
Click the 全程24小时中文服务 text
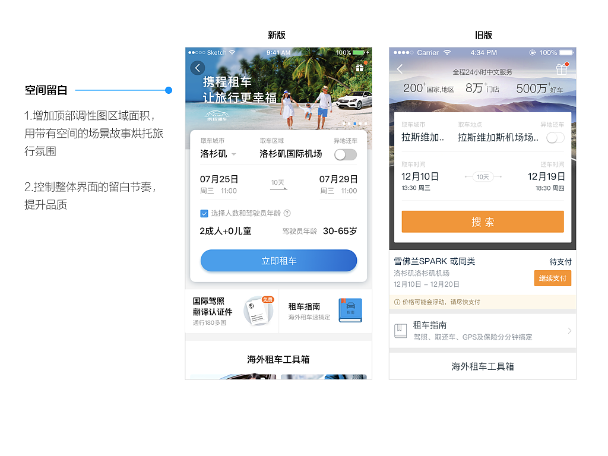482,72
